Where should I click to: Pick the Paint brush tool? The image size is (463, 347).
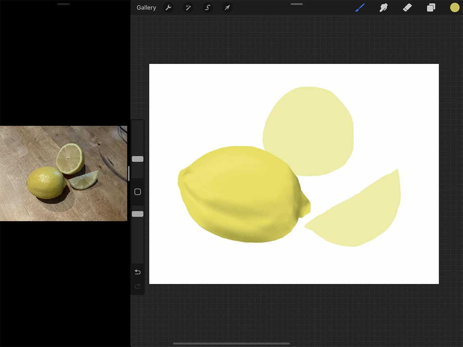pos(360,7)
